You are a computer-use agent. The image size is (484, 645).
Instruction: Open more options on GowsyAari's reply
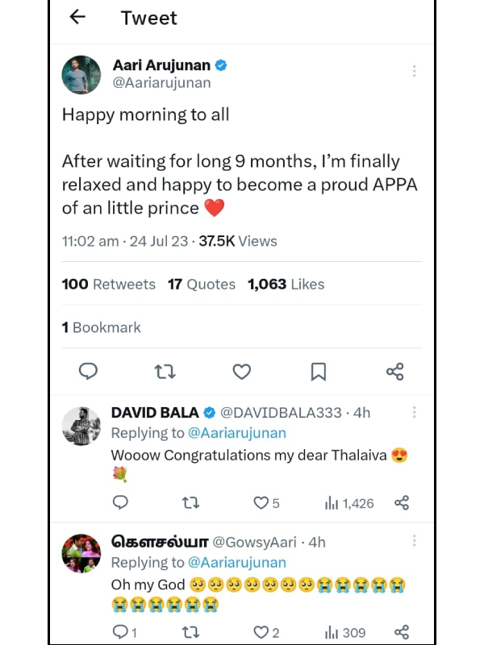[414, 541]
